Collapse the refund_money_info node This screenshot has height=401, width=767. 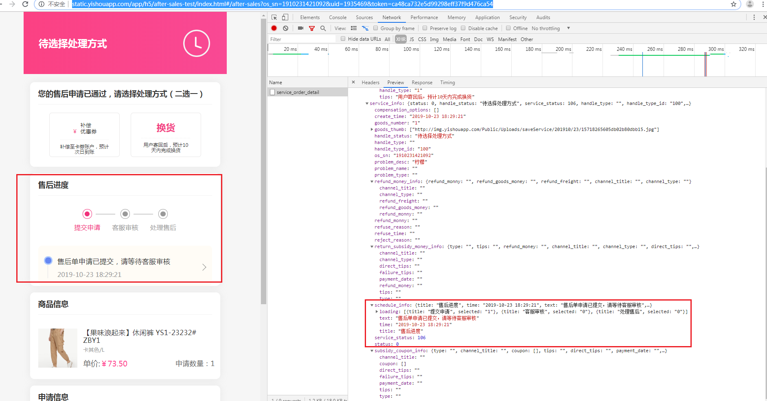click(x=372, y=181)
